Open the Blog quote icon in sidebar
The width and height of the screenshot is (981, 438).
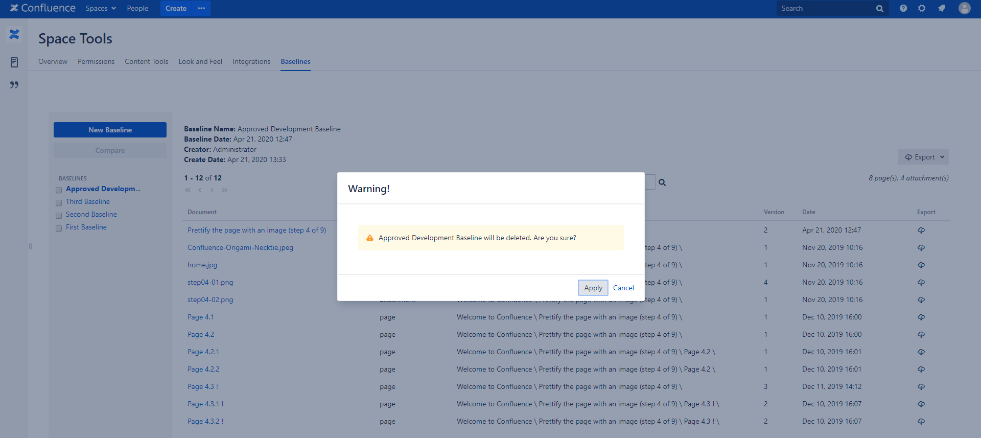click(x=14, y=85)
